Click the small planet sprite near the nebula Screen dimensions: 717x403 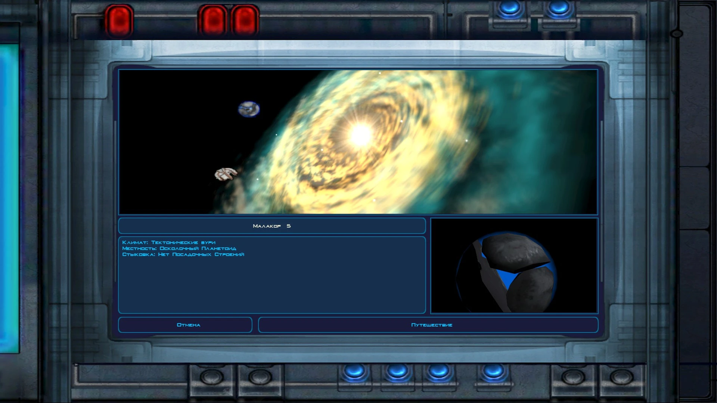point(249,109)
